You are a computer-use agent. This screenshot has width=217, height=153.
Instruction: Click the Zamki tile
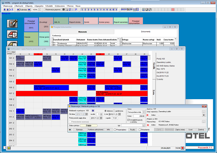click(x=91, y=21)
